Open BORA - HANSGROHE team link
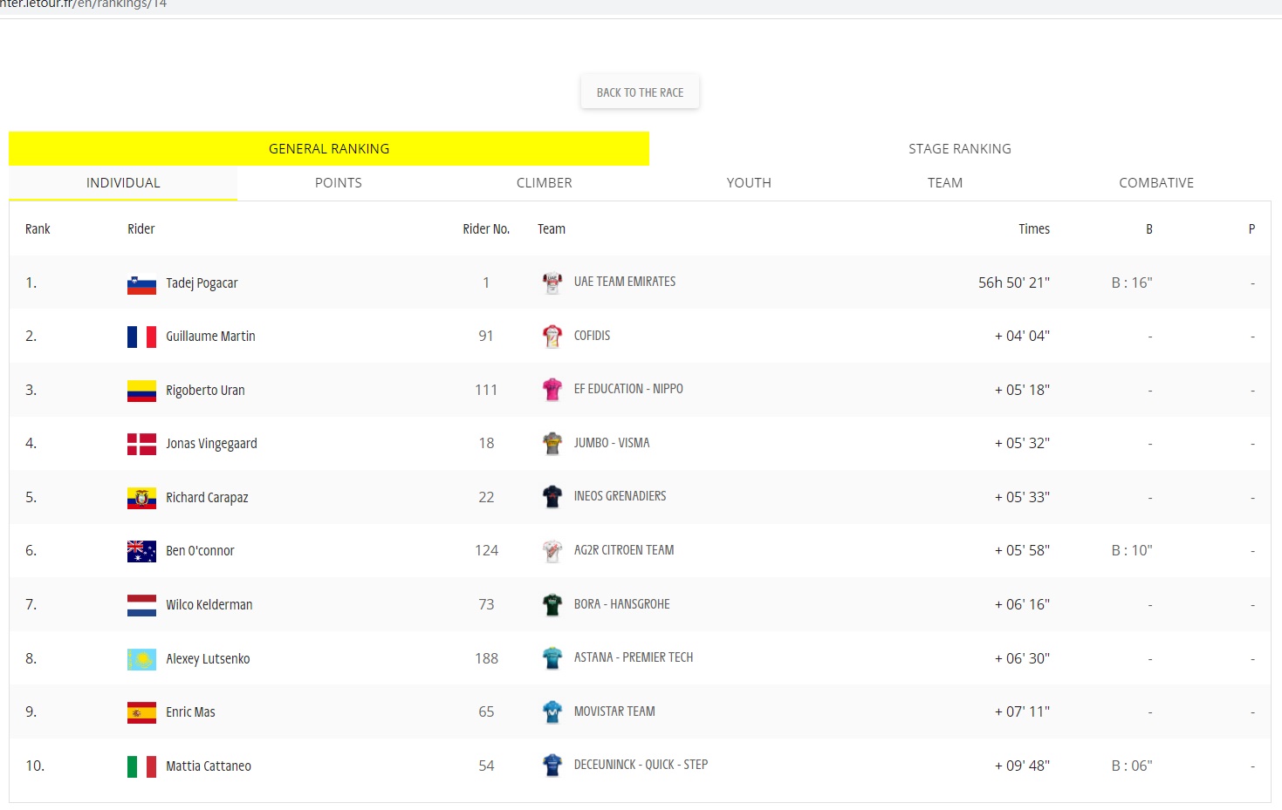Viewport: 1282px width, 810px height. pos(622,604)
